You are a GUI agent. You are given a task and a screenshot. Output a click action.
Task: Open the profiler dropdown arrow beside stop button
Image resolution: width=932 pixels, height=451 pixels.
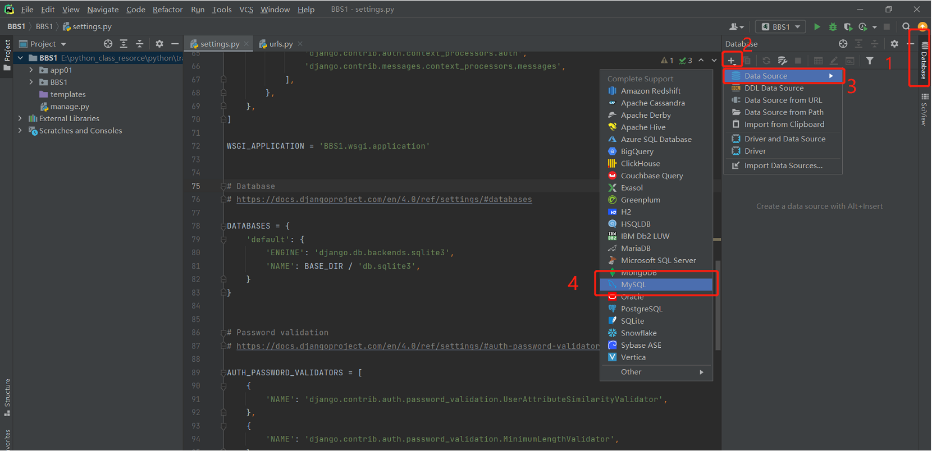coord(875,27)
